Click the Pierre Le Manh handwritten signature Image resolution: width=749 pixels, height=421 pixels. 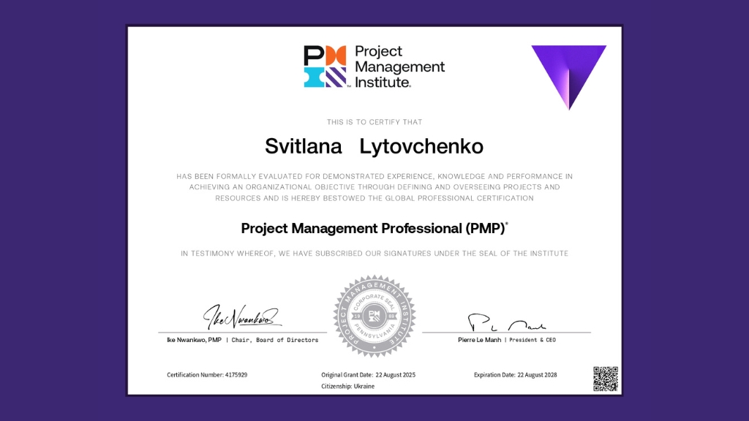[x=507, y=322]
